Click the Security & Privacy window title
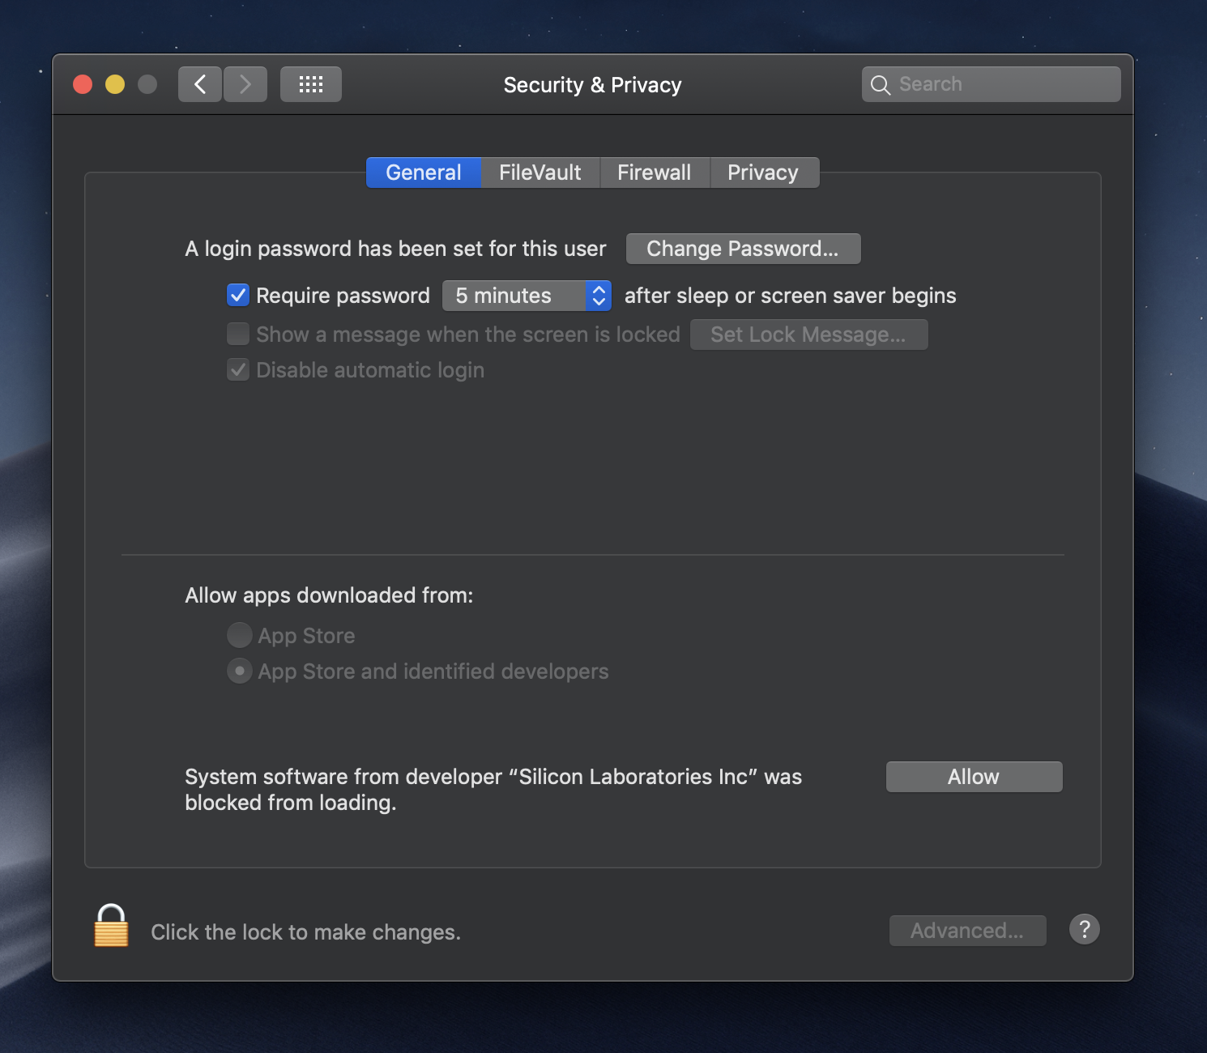This screenshot has height=1053, width=1207. coord(592,85)
